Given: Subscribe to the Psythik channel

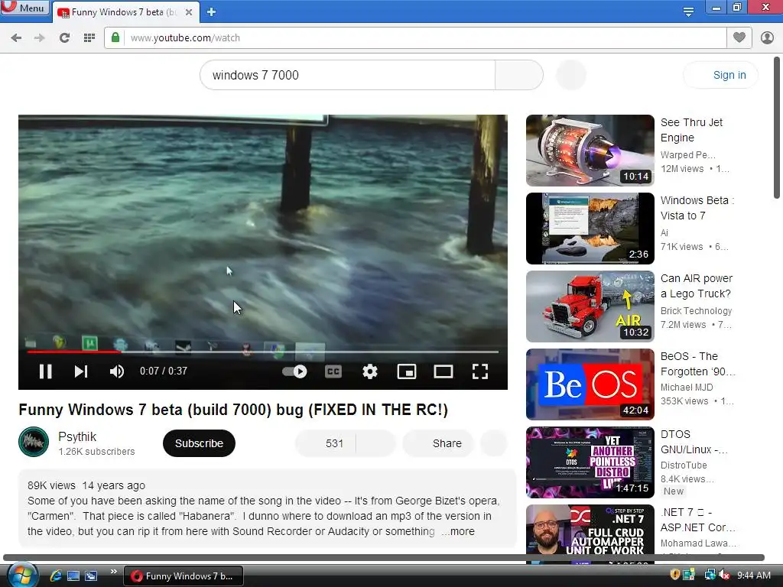Looking at the screenshot, I should (199, 443).
